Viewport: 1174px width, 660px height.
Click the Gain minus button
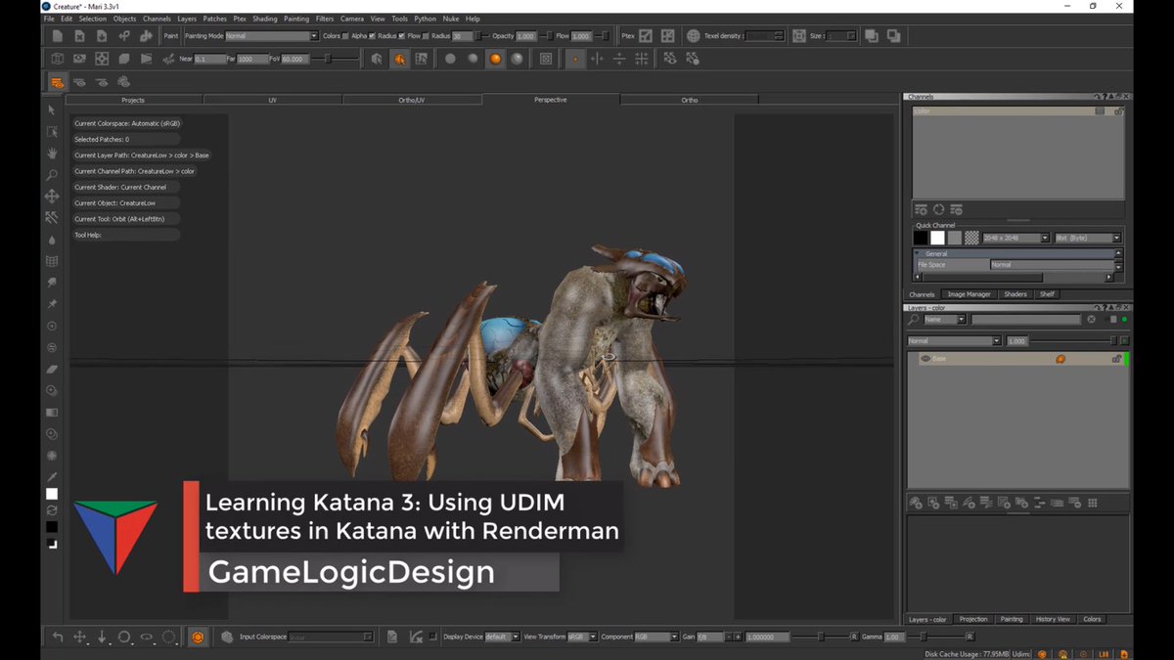728,637
